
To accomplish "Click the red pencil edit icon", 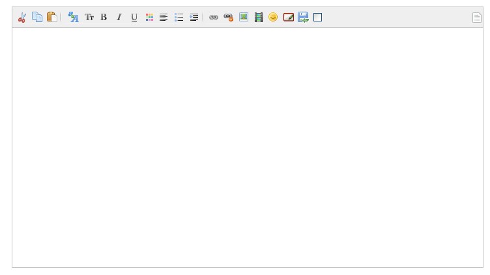I will coord(289,17).
